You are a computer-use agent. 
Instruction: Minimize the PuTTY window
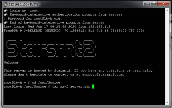point(147,3)
